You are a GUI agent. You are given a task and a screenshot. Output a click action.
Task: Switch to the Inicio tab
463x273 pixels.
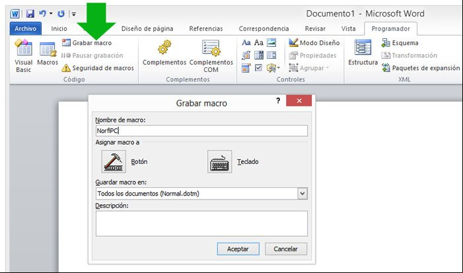coord(59,28)
